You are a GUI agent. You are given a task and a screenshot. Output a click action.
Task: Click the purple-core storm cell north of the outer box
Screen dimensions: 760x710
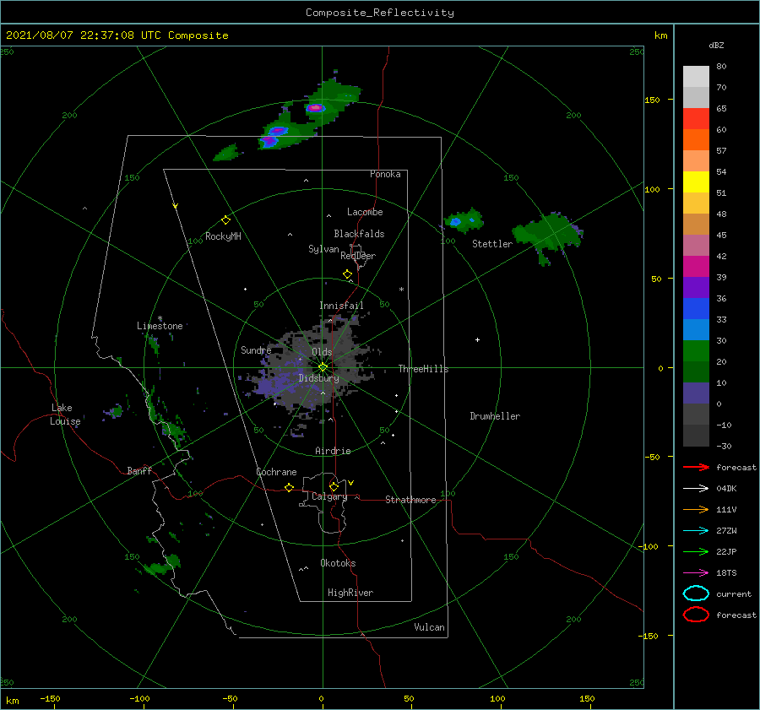click(316, 107)
